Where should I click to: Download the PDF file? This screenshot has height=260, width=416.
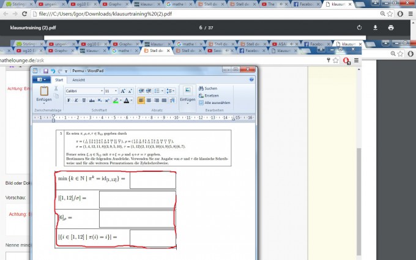coord(375,28)
